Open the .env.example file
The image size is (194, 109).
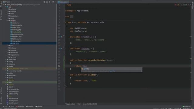[12, 98]
